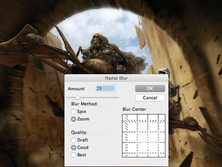Click OK in the Radial Blur dialog

tap(150, 88)
